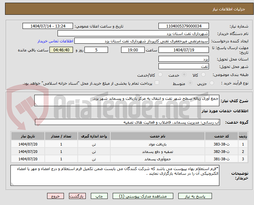Image resolution: width=254 pixels, height=205 pixels.
Task: Click service code ث-38-382
Action: (221, 152)
